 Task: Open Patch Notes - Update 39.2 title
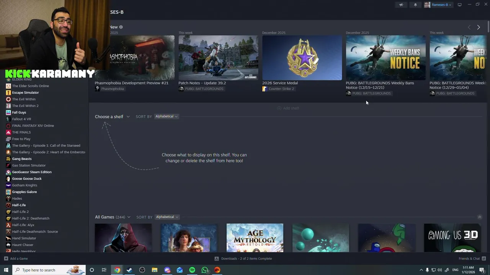(x=202, y=83)
